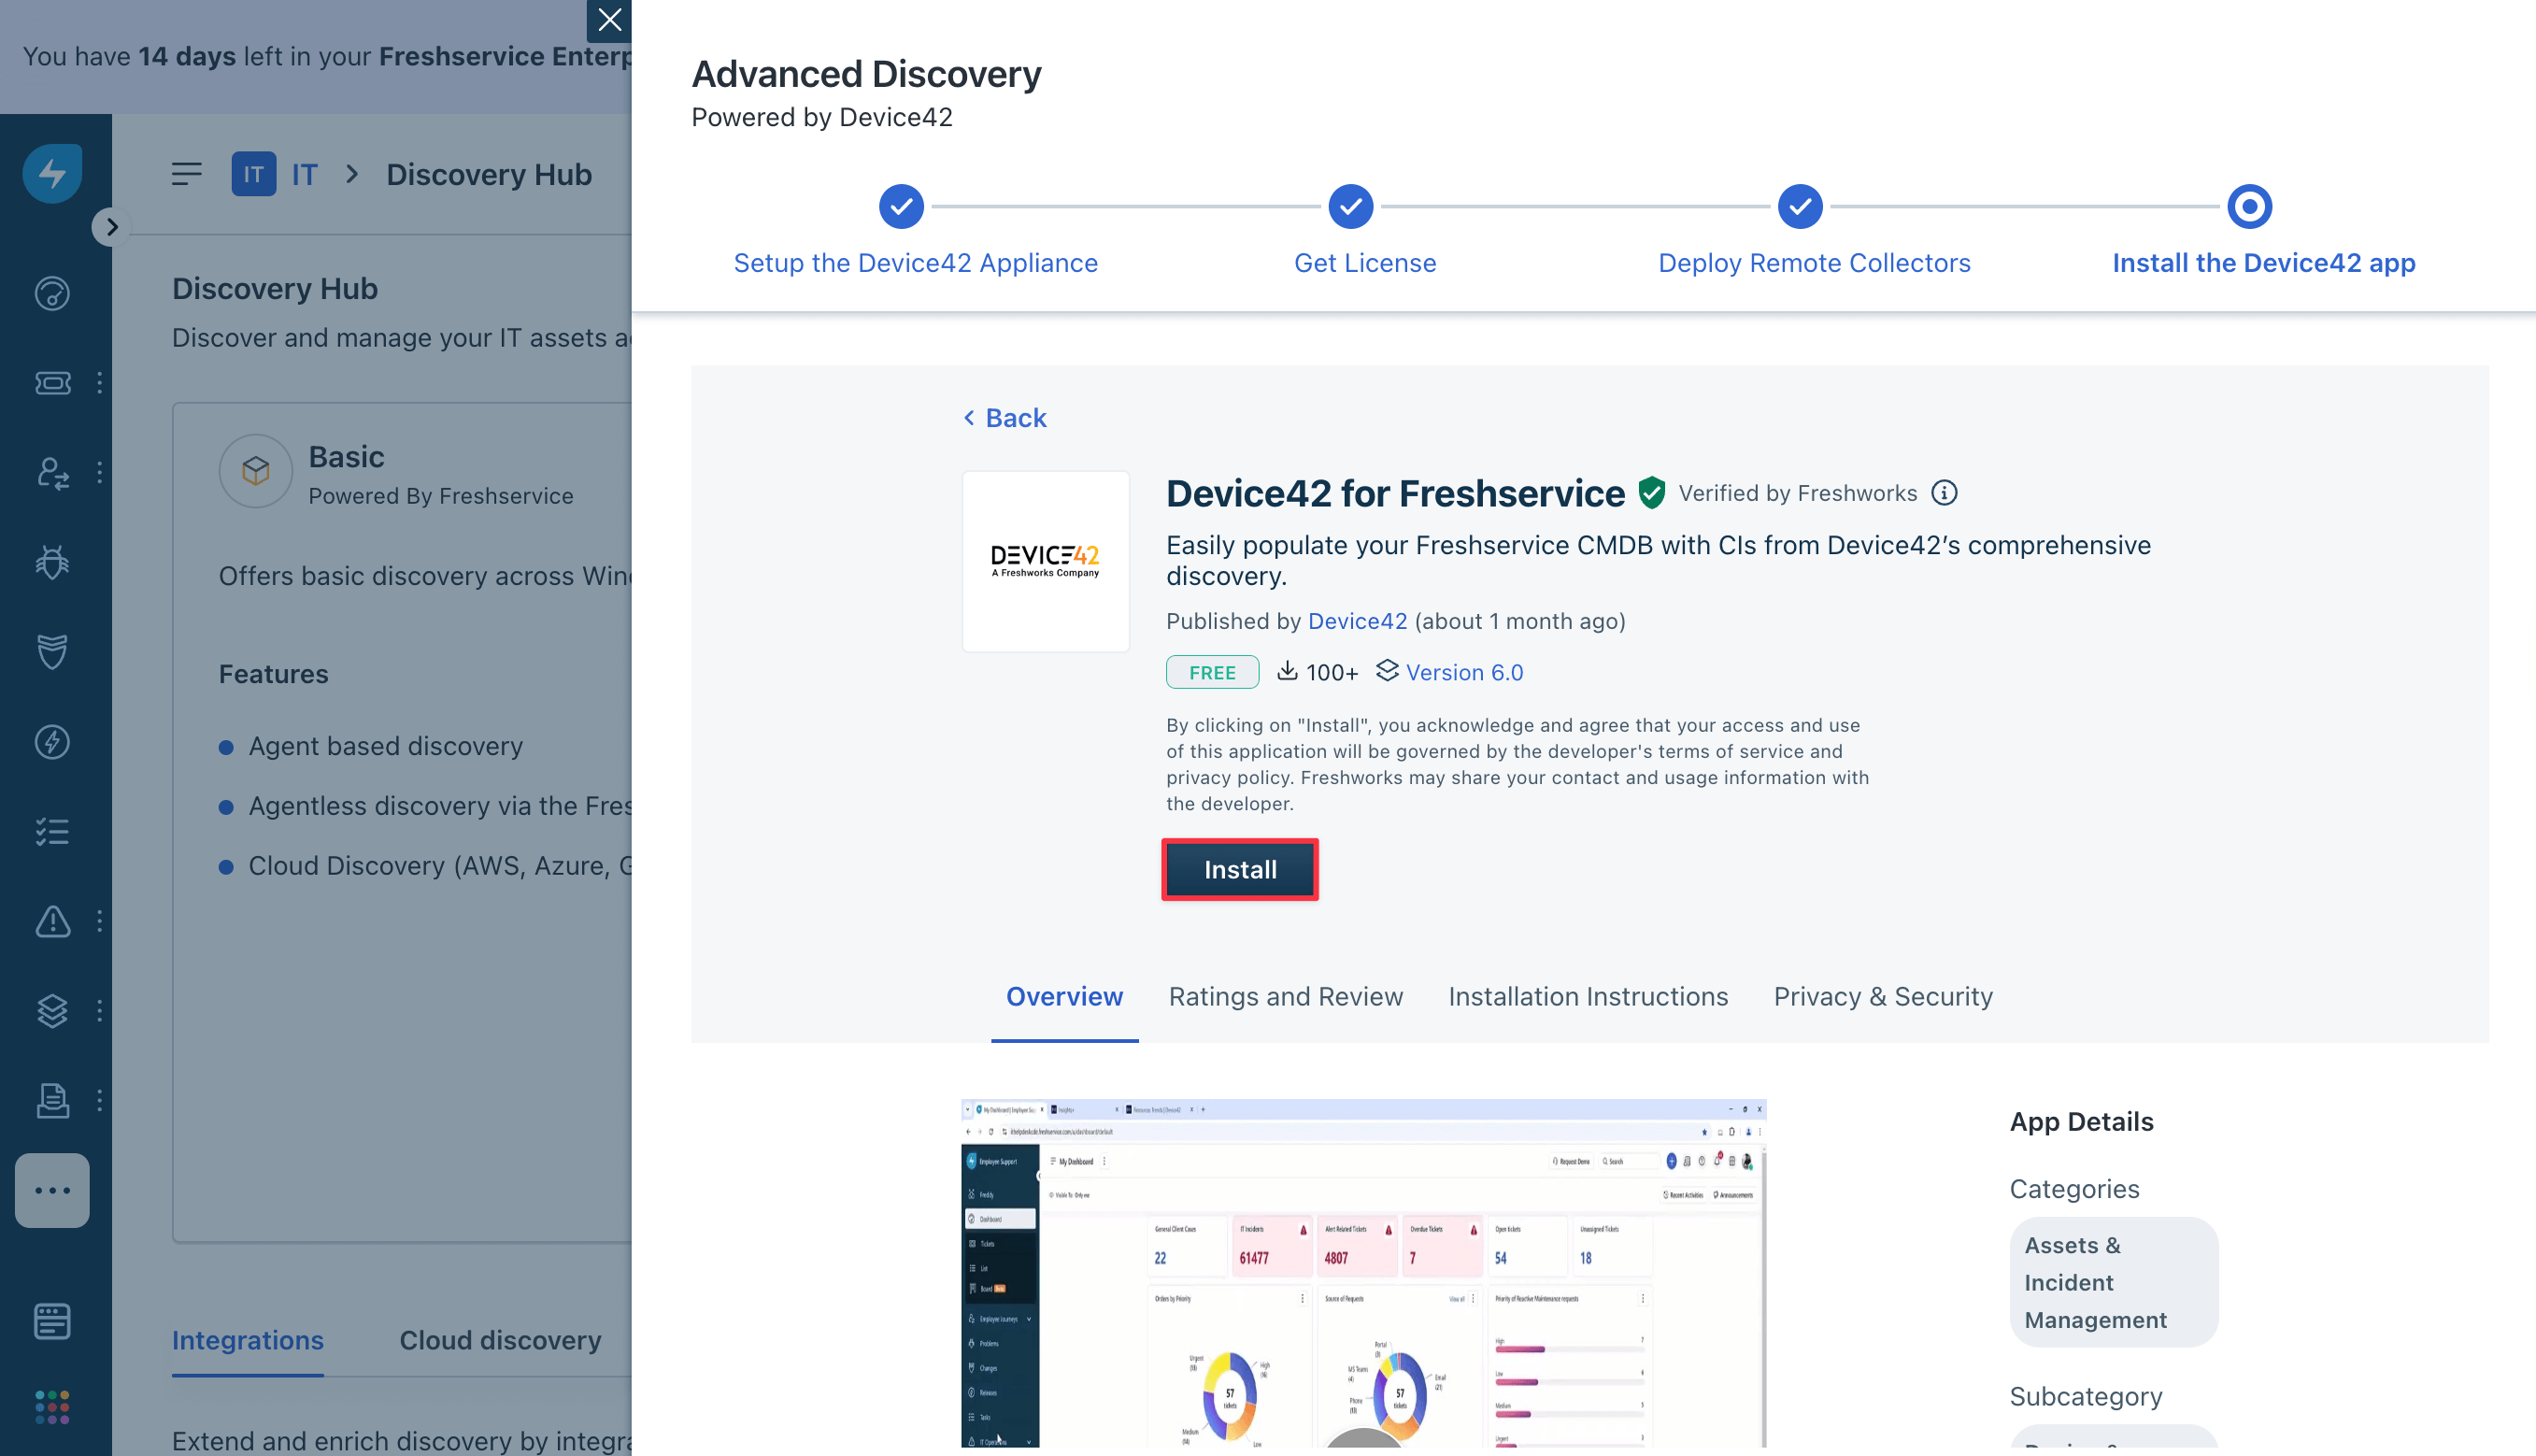Screen dimensions: 2536x1456
Task: Open the Assets layers icon in sidebar
Action: point(52,1010)
